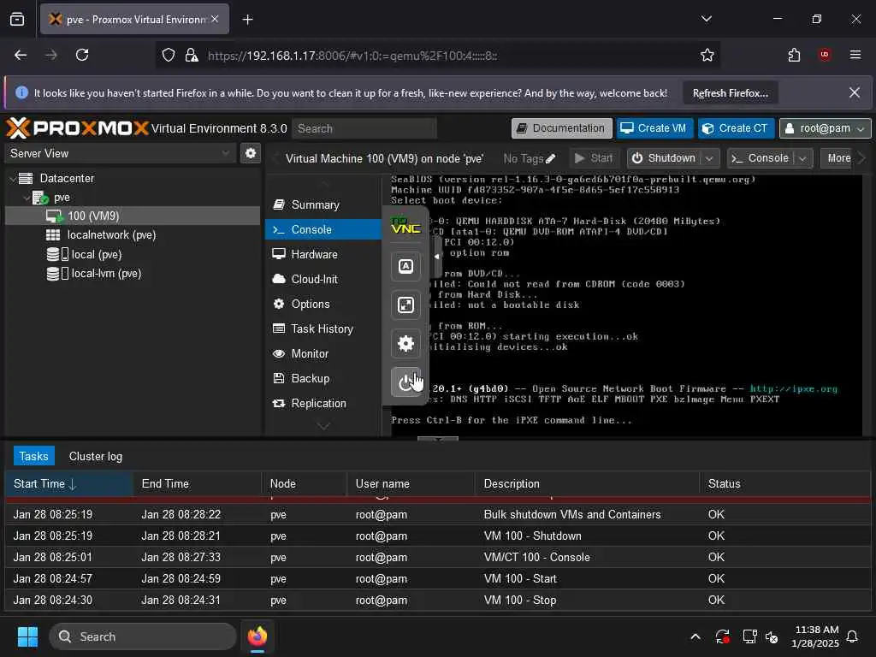Click the Create VM button

pyautogui.click(x=654, y=128)
